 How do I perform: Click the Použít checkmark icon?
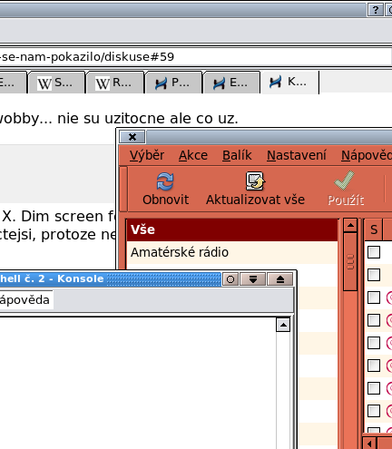pos(344,181)
